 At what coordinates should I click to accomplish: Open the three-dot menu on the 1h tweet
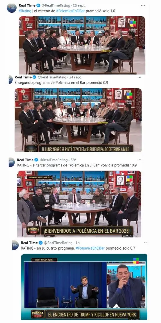(x=146, y=243)
